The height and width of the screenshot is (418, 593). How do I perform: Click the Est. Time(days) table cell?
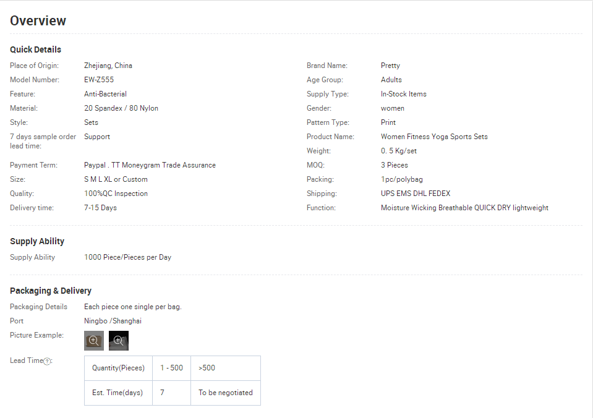[118, 393]
